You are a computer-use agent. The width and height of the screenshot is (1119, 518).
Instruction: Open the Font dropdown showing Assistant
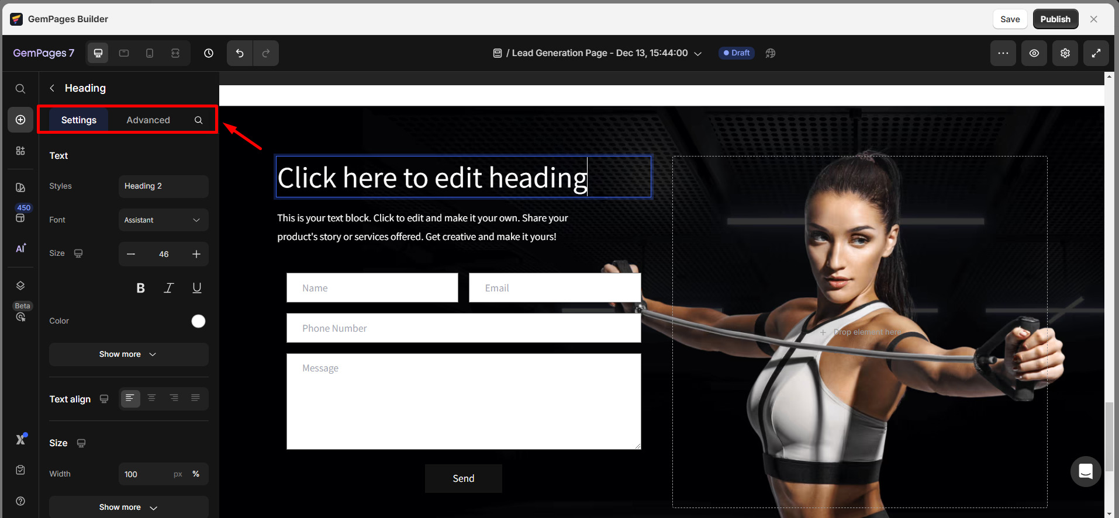click(x=163, y=220)
